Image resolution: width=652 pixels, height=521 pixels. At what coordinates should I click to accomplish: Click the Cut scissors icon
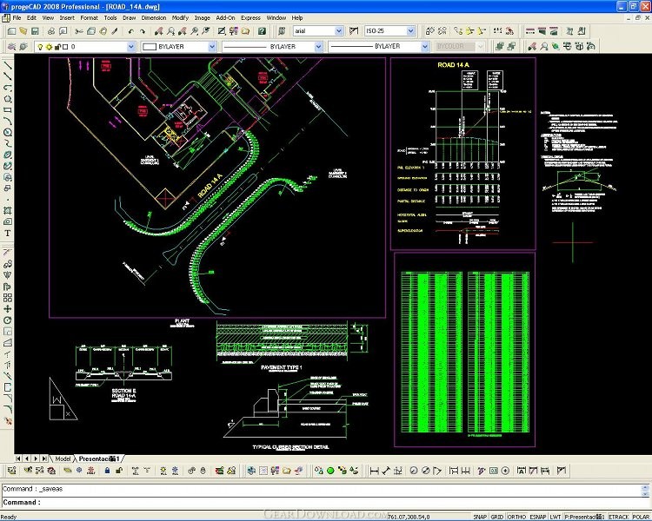coord(79,31)
